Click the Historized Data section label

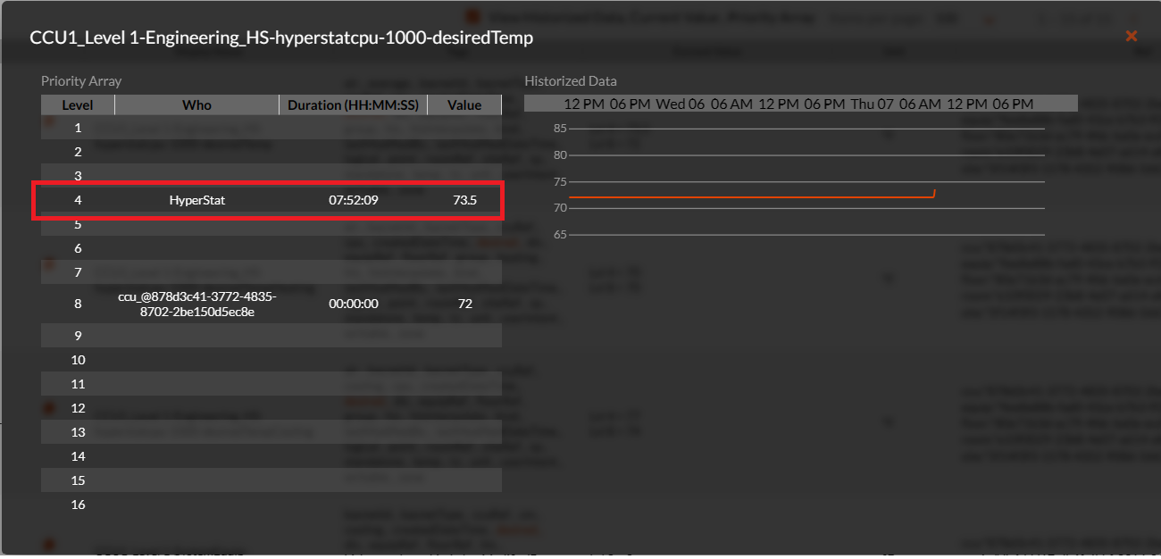coord(571,80)
